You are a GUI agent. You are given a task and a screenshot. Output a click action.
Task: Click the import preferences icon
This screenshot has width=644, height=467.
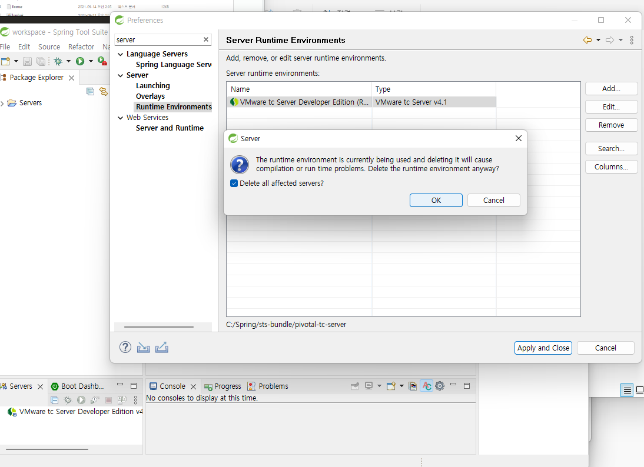tap(143, 348)
